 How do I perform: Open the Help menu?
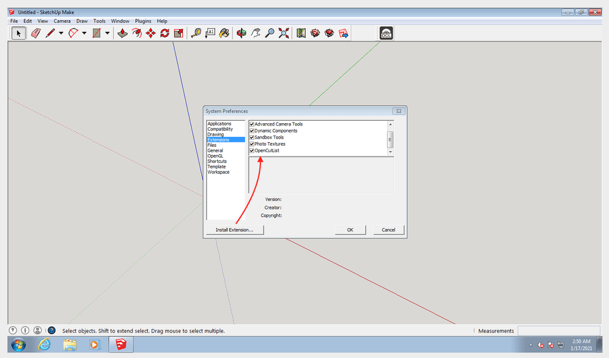pos(162,21)
